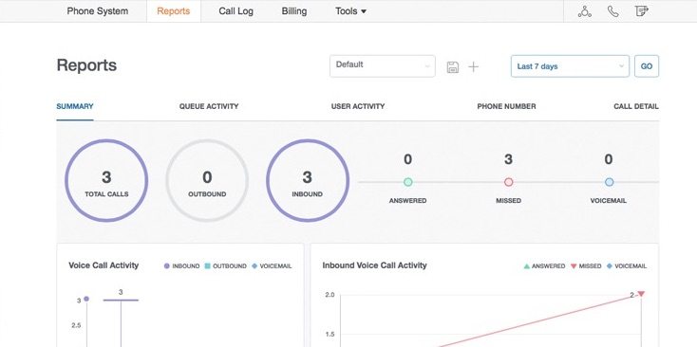Add a new report with the plus icon
The width and height of the screenshot is (697, 347).
[474, 67]
